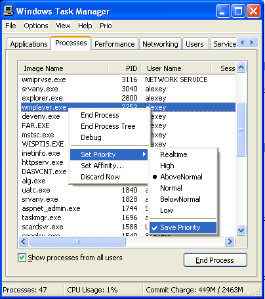Set priority to Low
This screenshot has height=299, width=265.
click(183, 210)
